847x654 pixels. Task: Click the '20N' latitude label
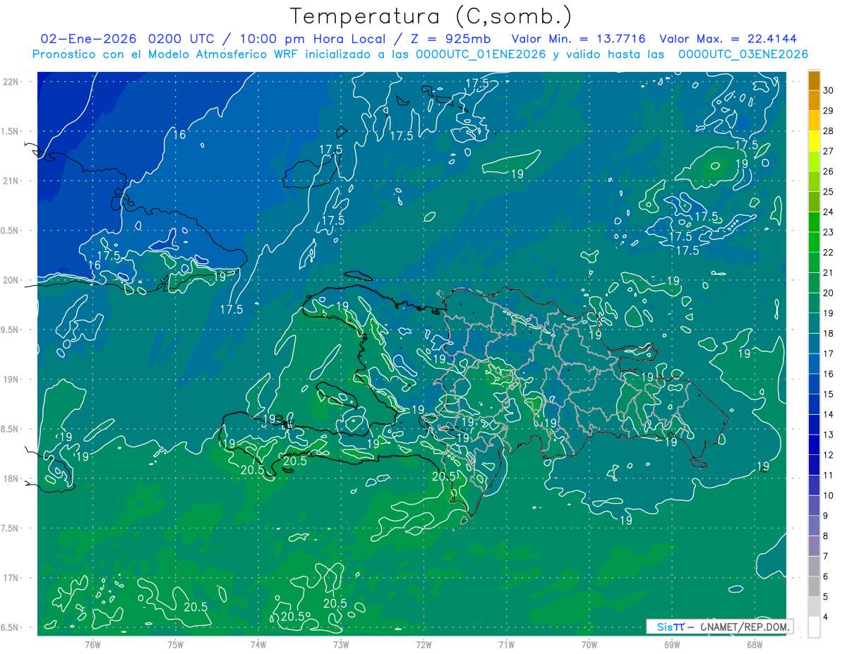click(11, 280)
